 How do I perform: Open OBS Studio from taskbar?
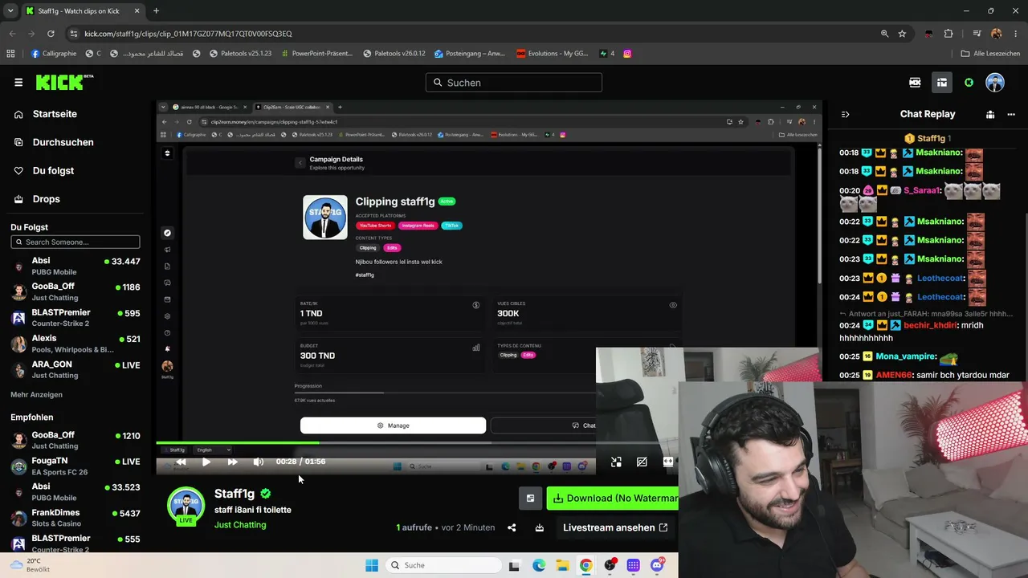tap(610, 565)
